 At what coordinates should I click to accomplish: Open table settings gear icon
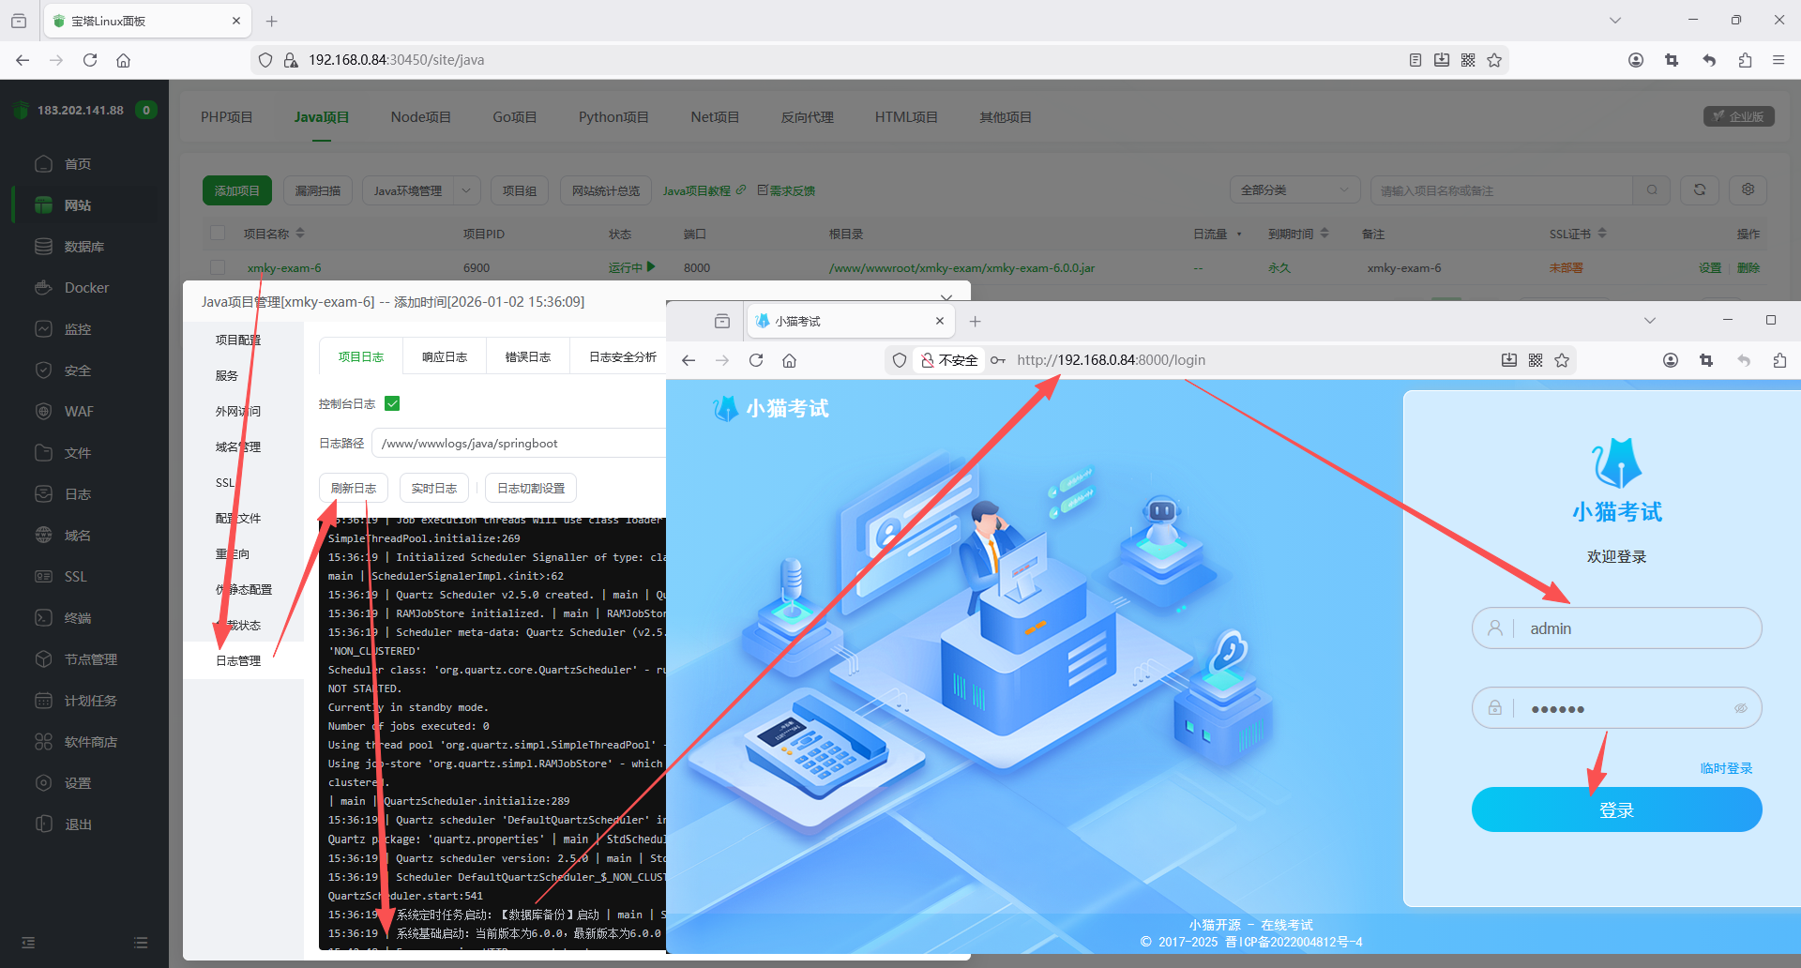click(x=1748, y=190)
